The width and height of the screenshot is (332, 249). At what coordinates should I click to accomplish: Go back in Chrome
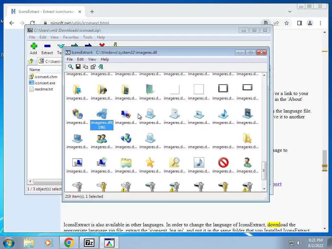click(x=12, y=23)
